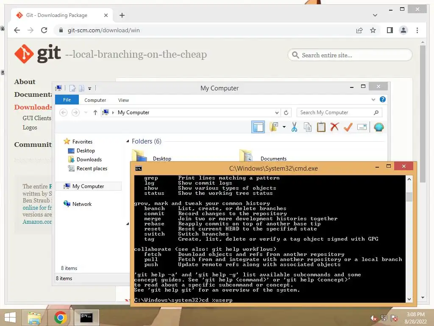Open the blue Help question mark icon
This screenshot has height=326, width=434.
coord(383,99)
